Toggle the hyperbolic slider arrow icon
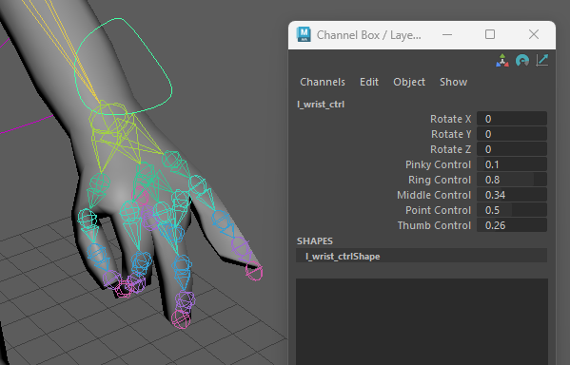The image size is (570, 365). (541, 60)
